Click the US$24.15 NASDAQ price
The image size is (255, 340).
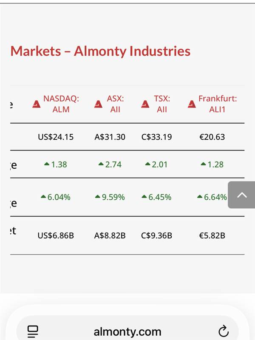56,137
